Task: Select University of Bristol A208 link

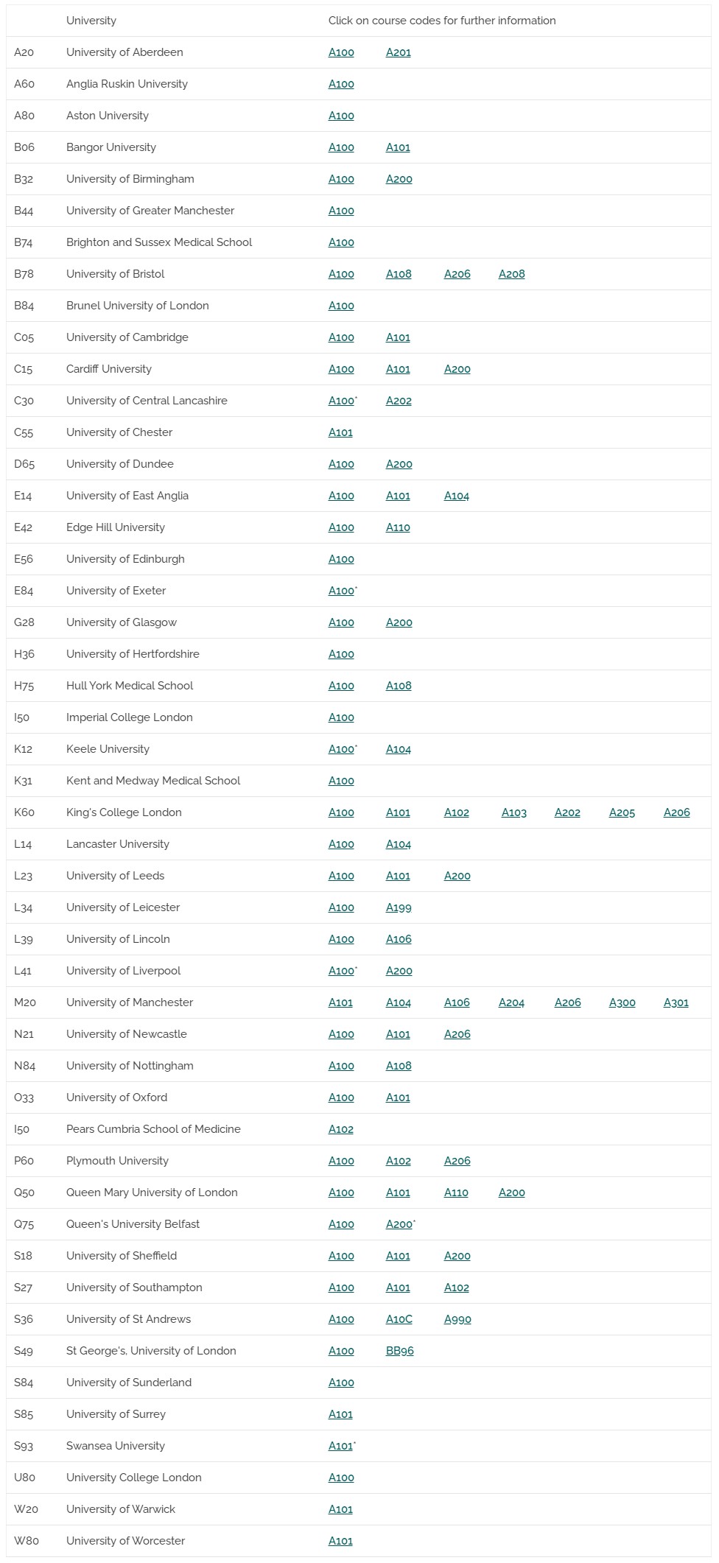Action: coord(512,274)
